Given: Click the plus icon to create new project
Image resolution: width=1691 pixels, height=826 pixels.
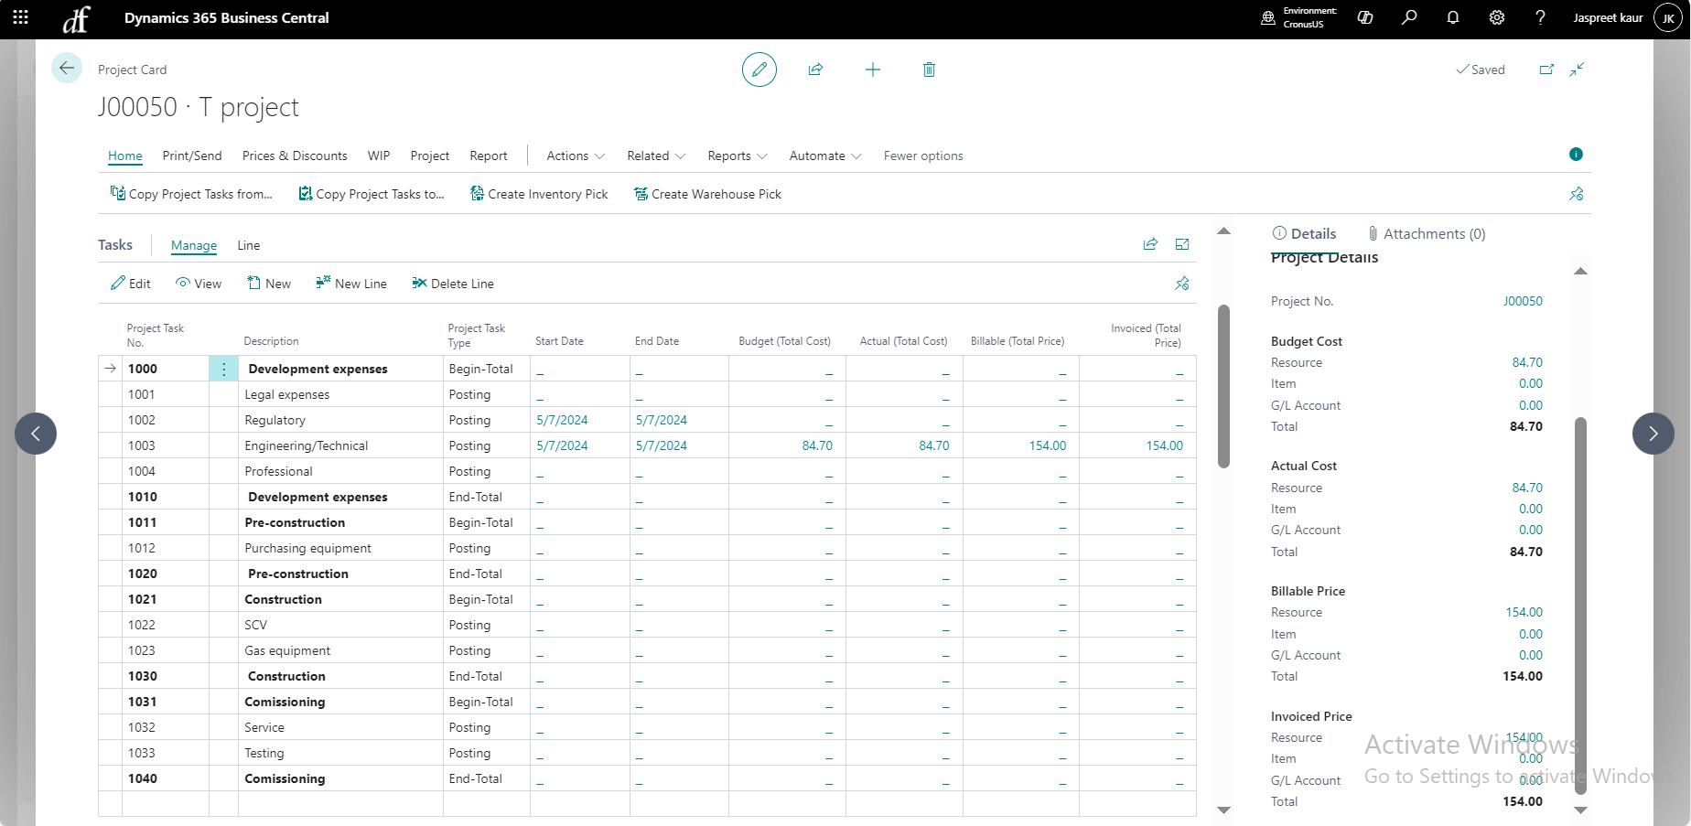Looking at the screenshot, I should coord(873,70).
